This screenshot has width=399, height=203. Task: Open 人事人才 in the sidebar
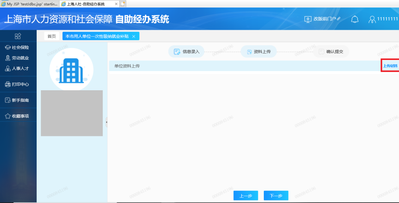click(17, 69)
